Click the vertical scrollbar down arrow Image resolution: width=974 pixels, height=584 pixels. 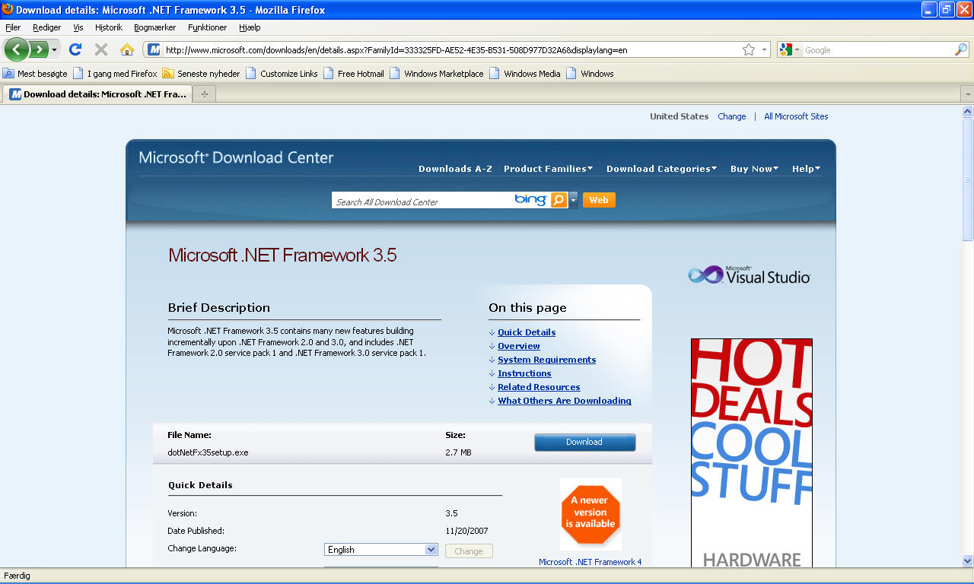click(x=967, y=561)
